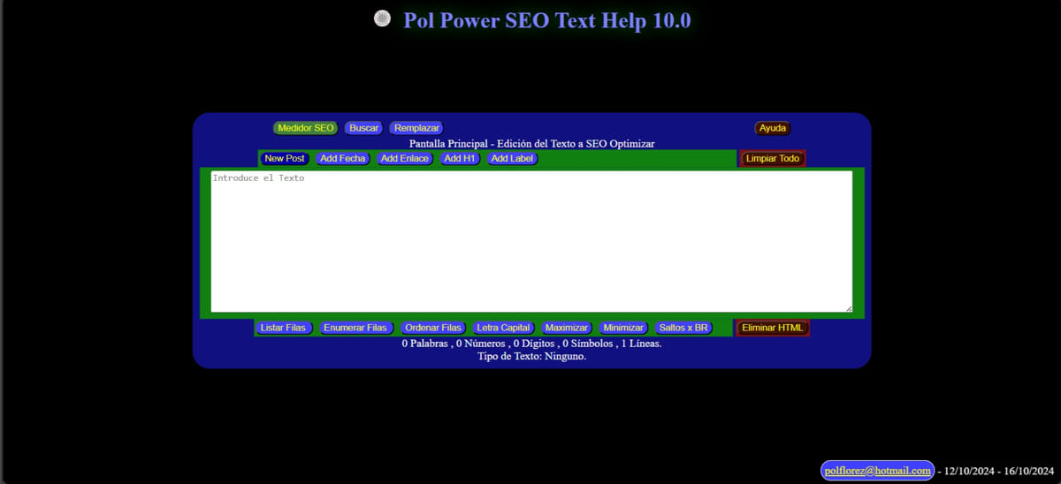Number rows with Enumerar Filas
The width and height of the screenshot is (1061, 484).
point(355,328)
